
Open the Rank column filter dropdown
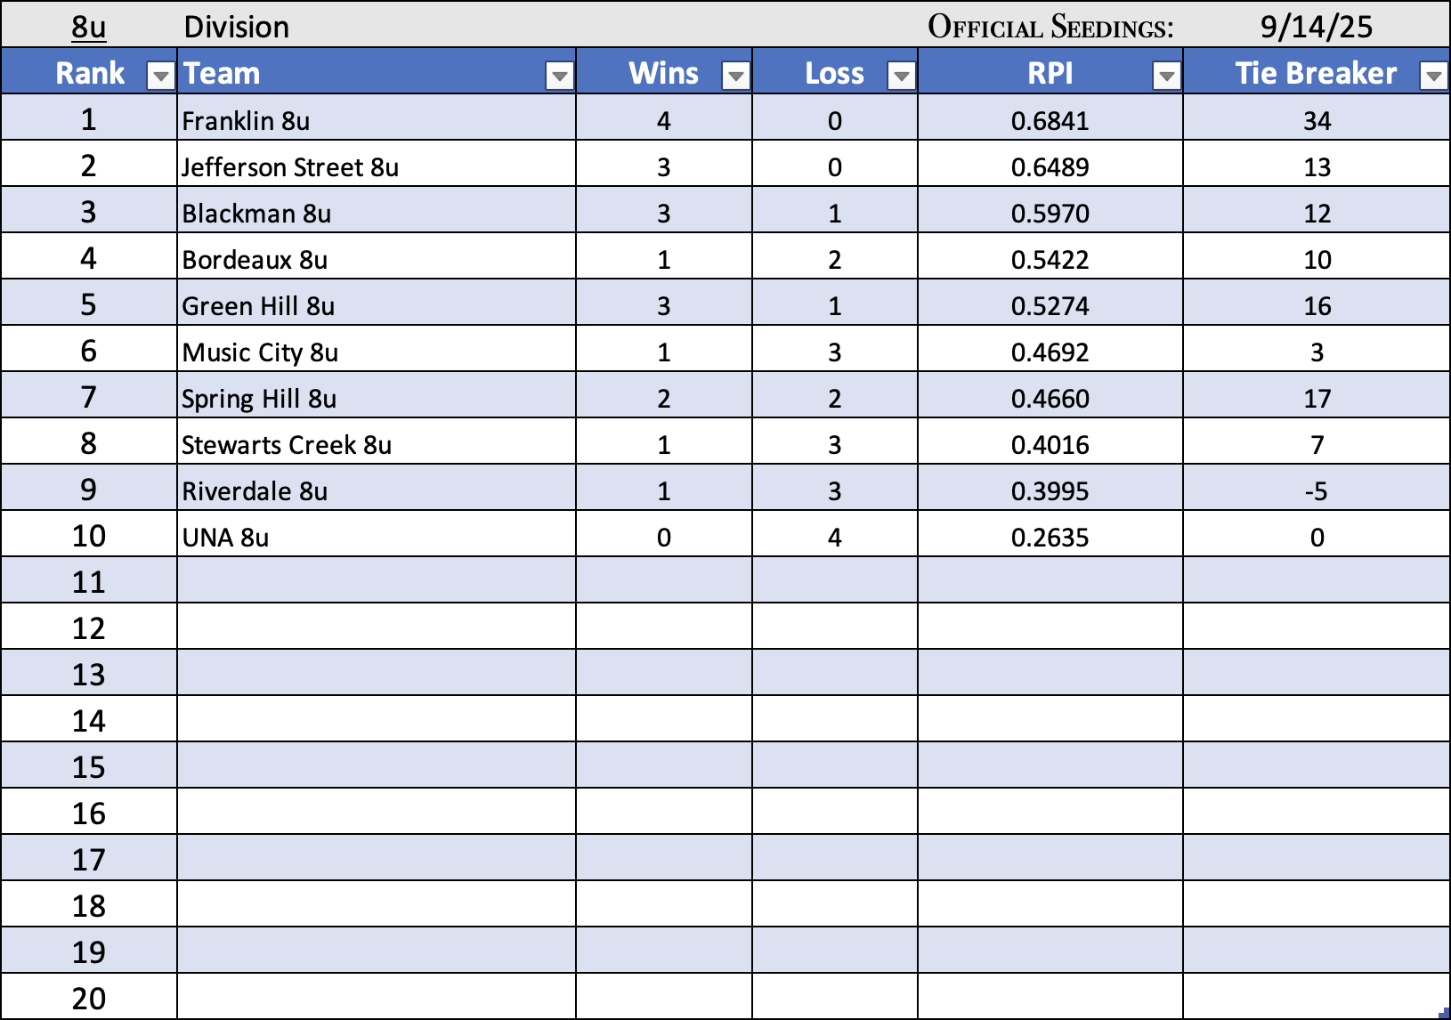160,77
